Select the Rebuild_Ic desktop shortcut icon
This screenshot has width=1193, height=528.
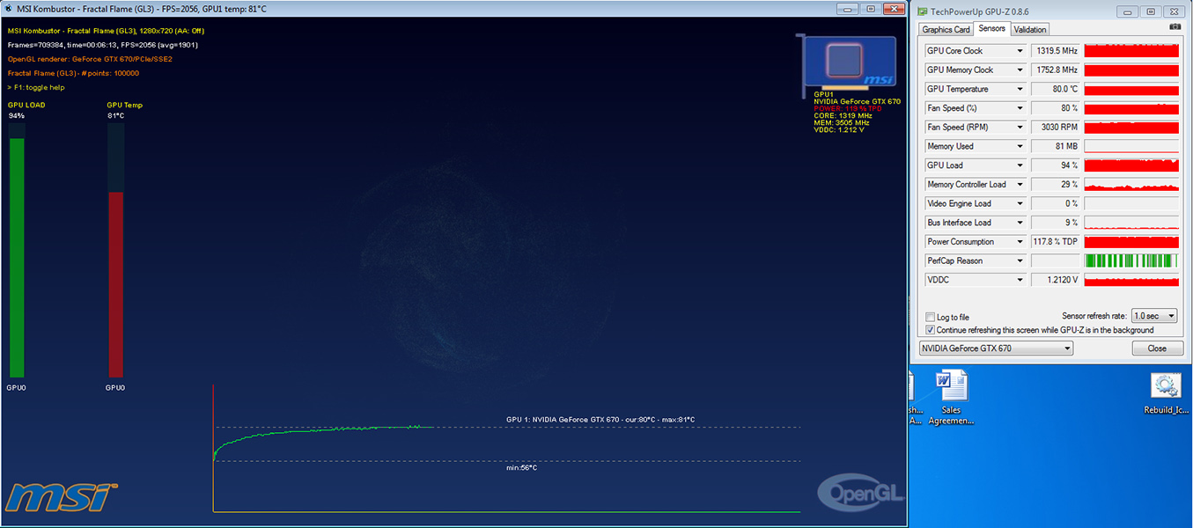pos(1167,394)
